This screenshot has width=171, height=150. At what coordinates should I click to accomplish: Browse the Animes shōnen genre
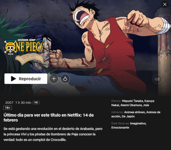point(135,112)
